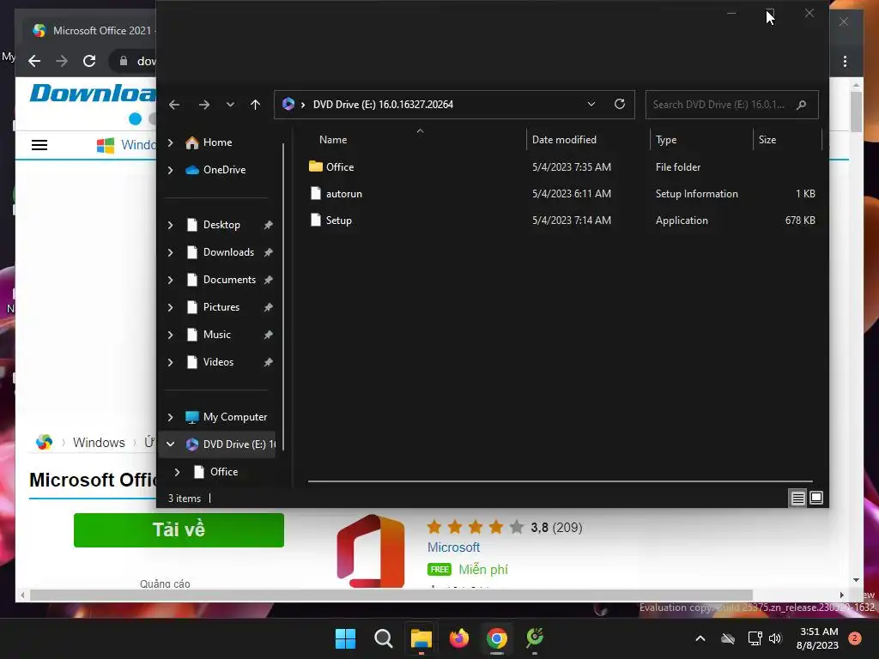Screen dimensions: 879x659
Task: Go up one folder level in Explorer
Action: [255, 105]
